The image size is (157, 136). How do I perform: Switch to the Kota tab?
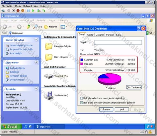pos(118,35)
